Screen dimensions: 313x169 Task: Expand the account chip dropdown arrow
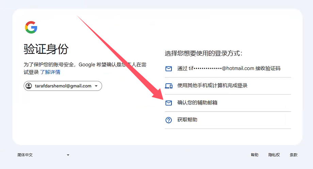pos(96,86)
